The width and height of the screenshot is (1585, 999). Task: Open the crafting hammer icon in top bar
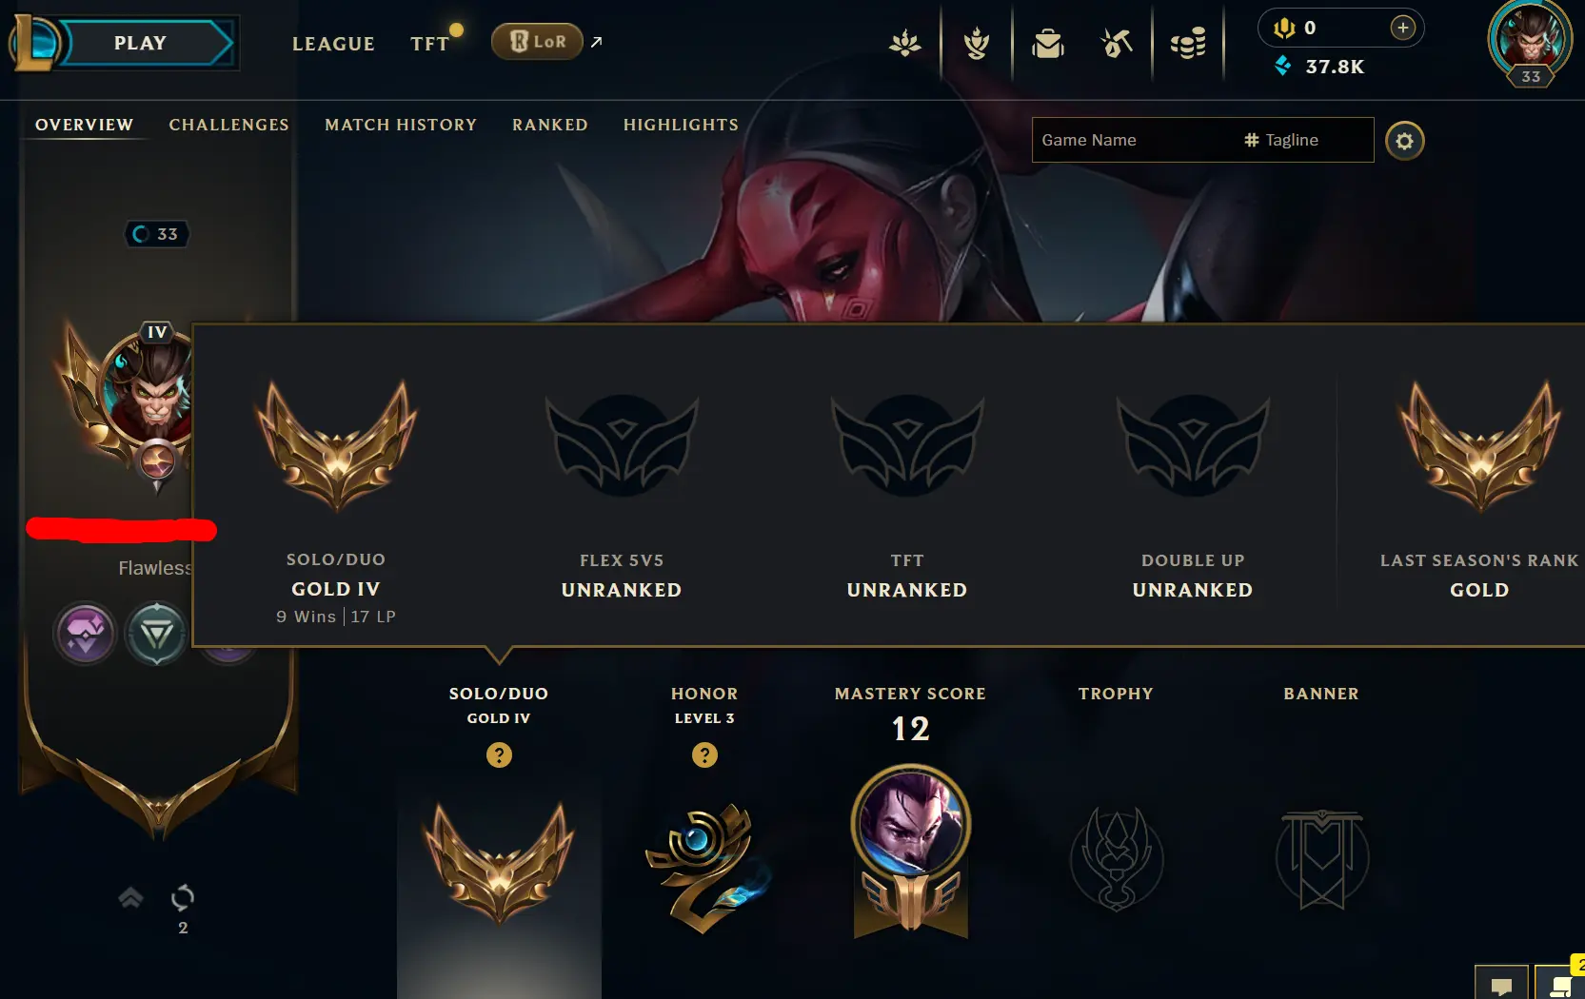pyautogui.click(x=1118, y=44)
